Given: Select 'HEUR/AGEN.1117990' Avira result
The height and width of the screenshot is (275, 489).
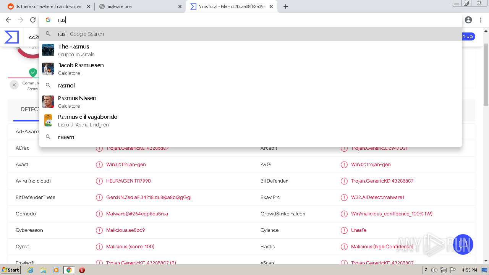Looking at the screenshot, I should tap(128, 181).
